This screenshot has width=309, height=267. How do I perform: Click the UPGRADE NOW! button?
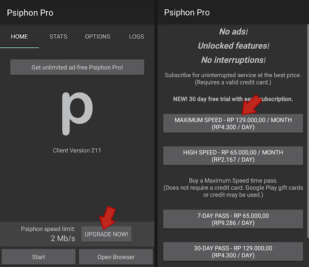click(106, 234)
